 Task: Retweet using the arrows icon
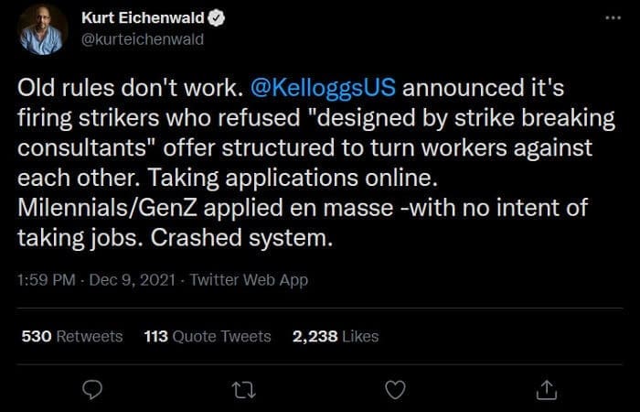click(x=244, y=390)
